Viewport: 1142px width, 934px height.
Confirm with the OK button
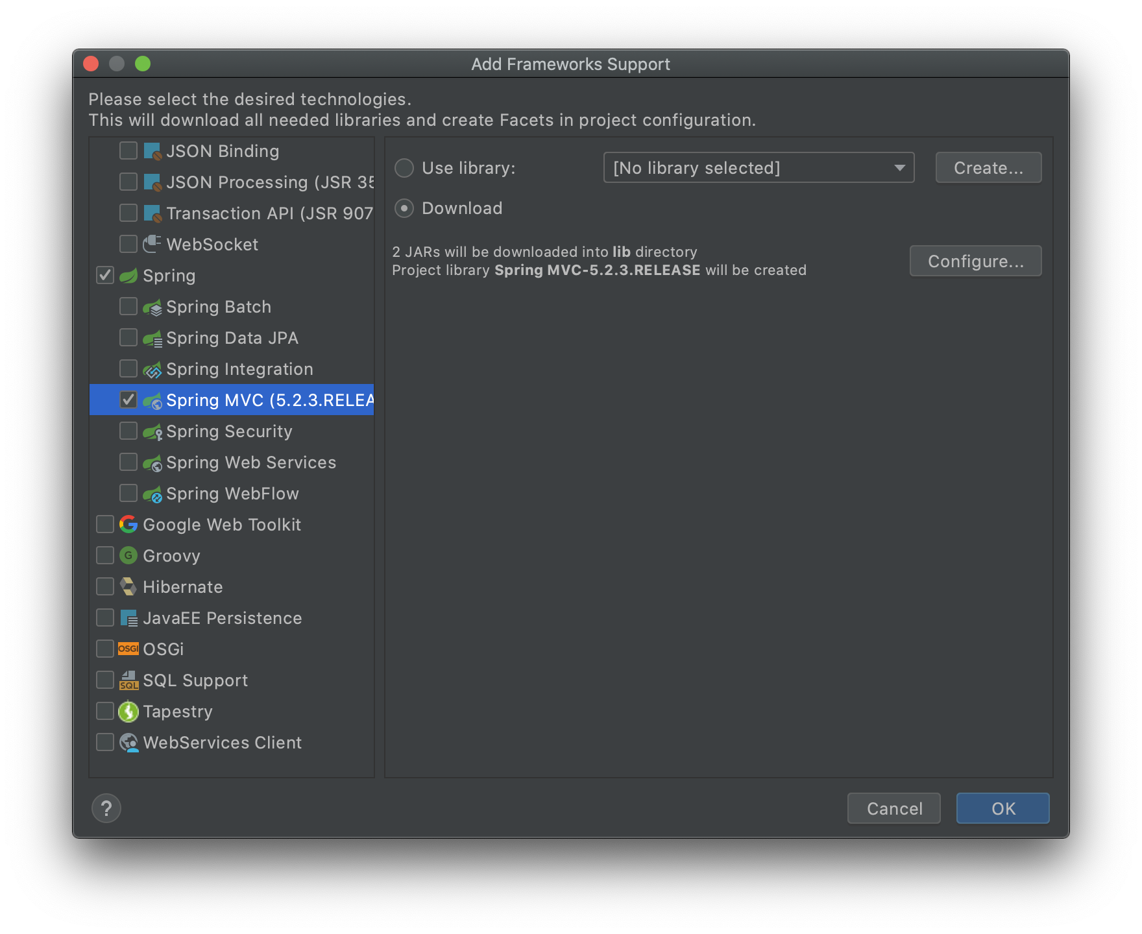(x=1002, y=808)
